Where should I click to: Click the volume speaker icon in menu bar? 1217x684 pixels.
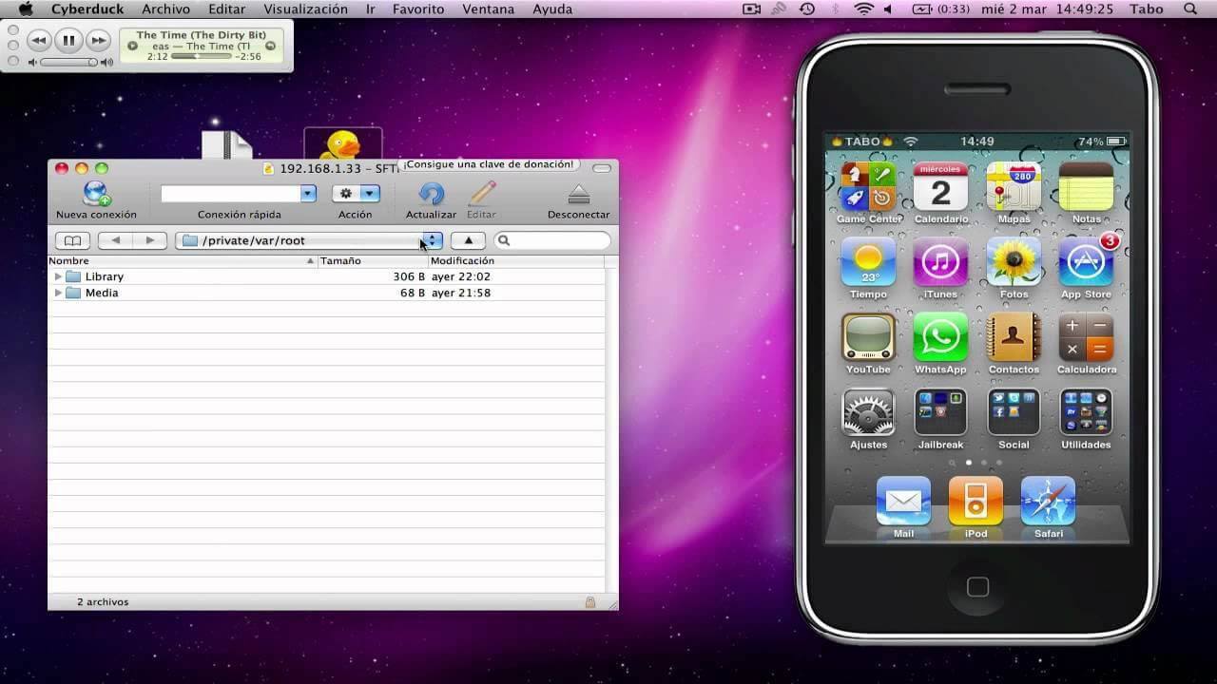(x=888, y=9)
